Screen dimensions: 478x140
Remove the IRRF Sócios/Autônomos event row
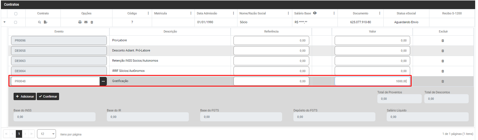tap(443, 71)
